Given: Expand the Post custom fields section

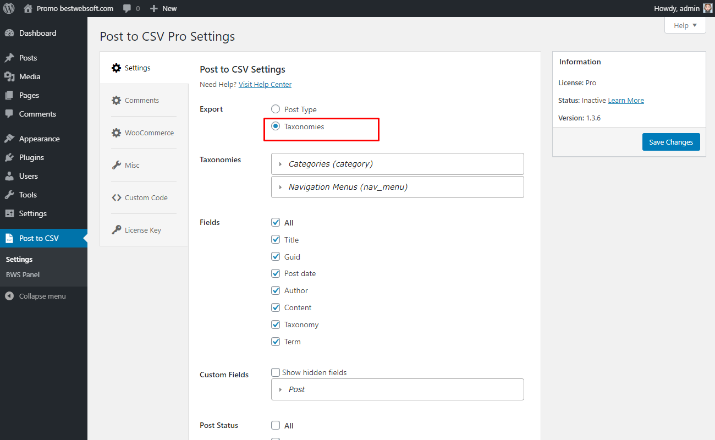Looking at the screenshot, I should click(x=397, y=389).
